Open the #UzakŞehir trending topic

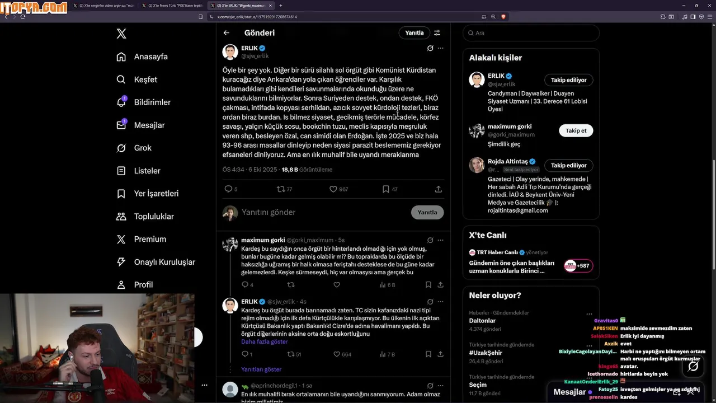486,353
